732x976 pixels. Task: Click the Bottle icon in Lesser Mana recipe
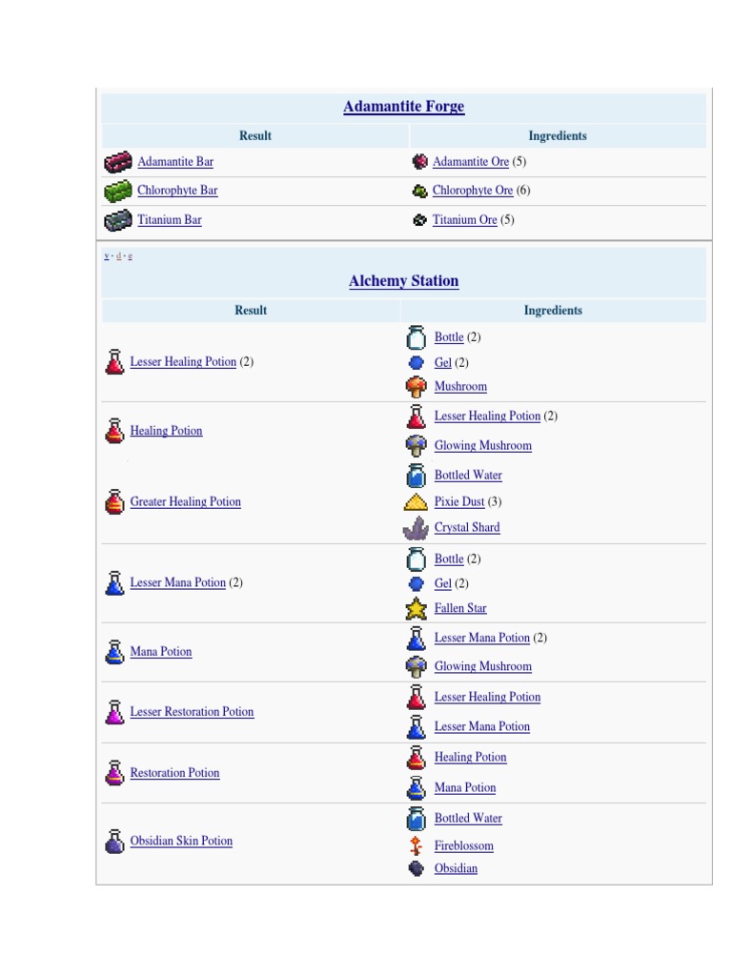[x=416, y=559]
